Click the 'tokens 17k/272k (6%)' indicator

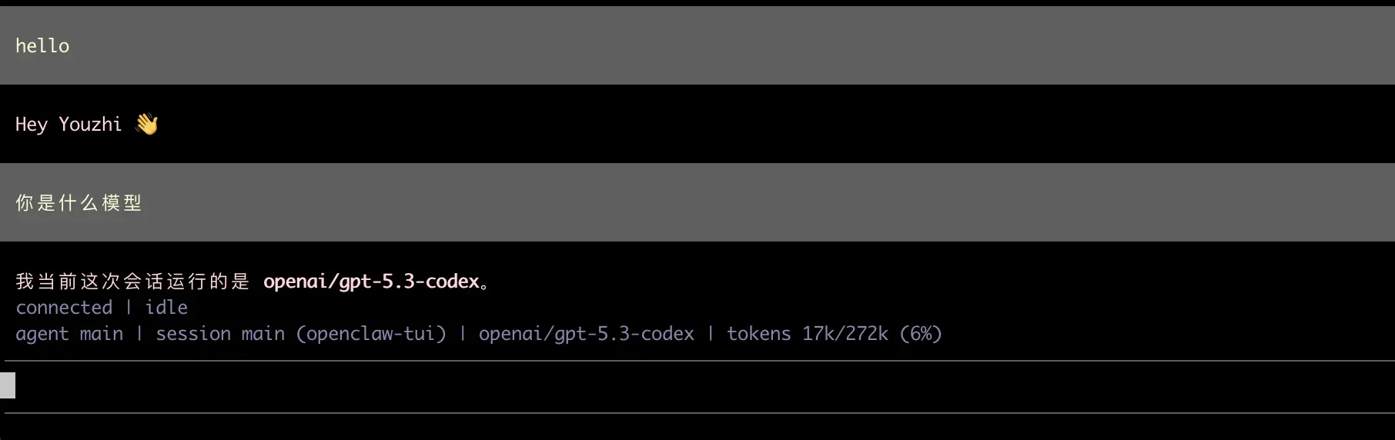[834, 334]
